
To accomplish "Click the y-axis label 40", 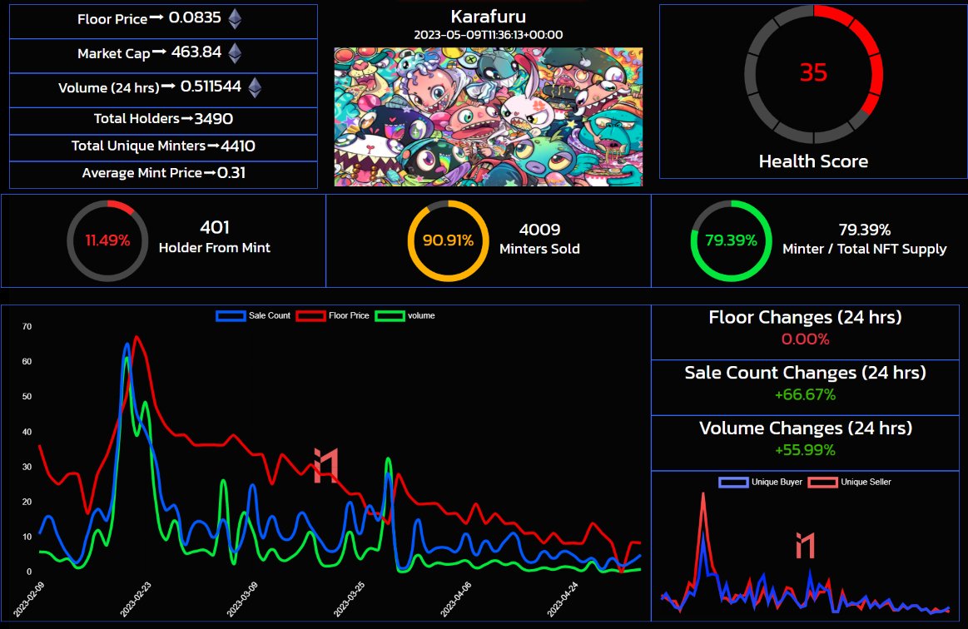I will (x=27, y=432).
